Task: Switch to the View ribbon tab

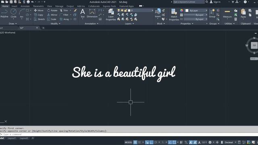Action: 49,6
